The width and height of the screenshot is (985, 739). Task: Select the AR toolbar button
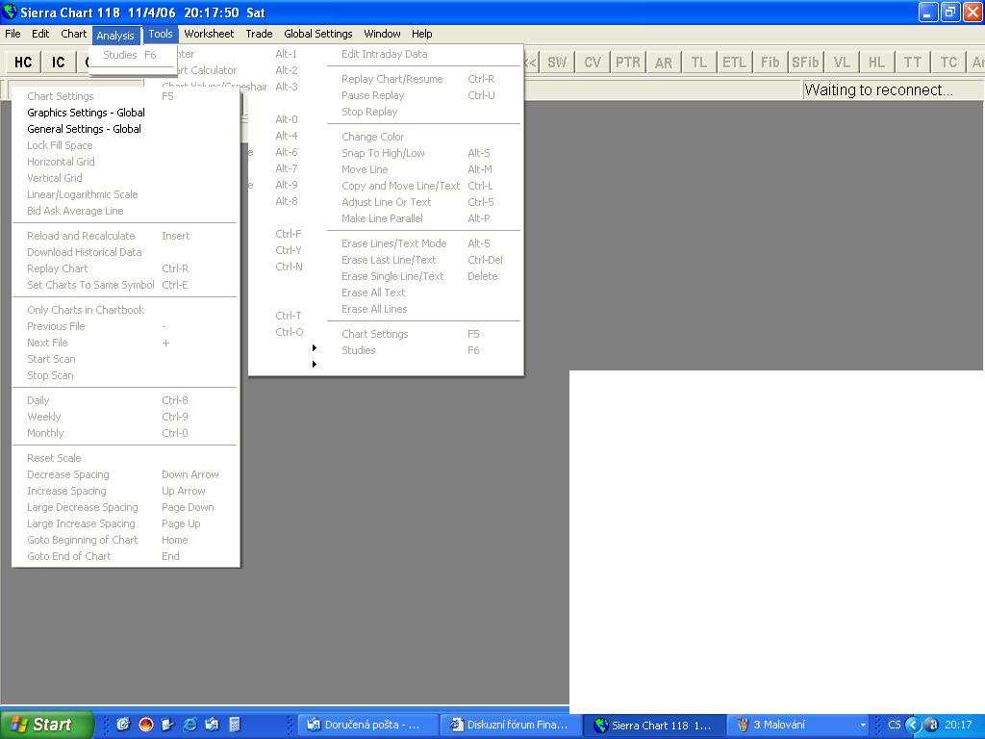664,63
